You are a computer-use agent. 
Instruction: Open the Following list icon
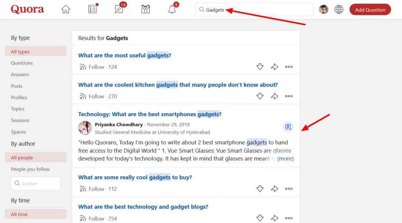tap(93, 9)
